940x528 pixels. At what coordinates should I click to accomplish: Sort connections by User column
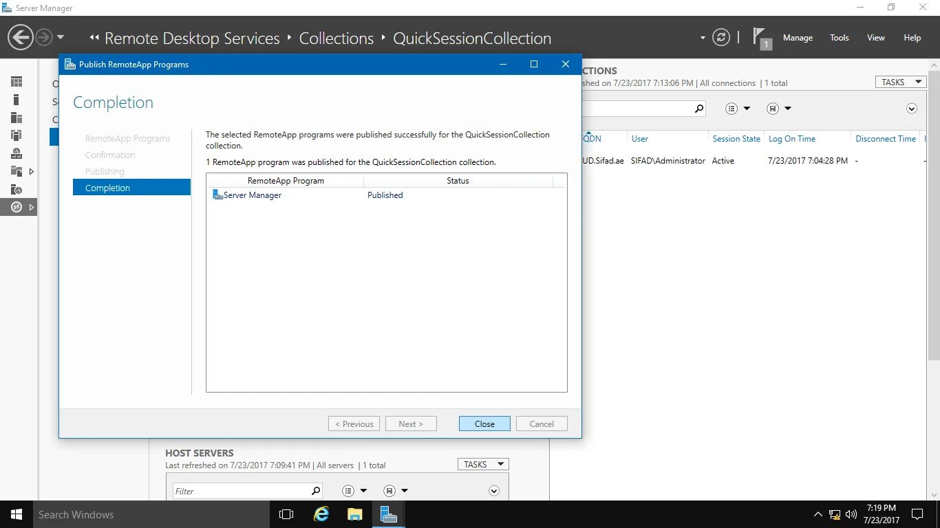pyautogui.click(x=640, y=139)
